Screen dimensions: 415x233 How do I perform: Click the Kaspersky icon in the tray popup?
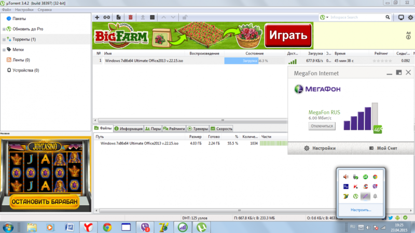tap(355, 186)
